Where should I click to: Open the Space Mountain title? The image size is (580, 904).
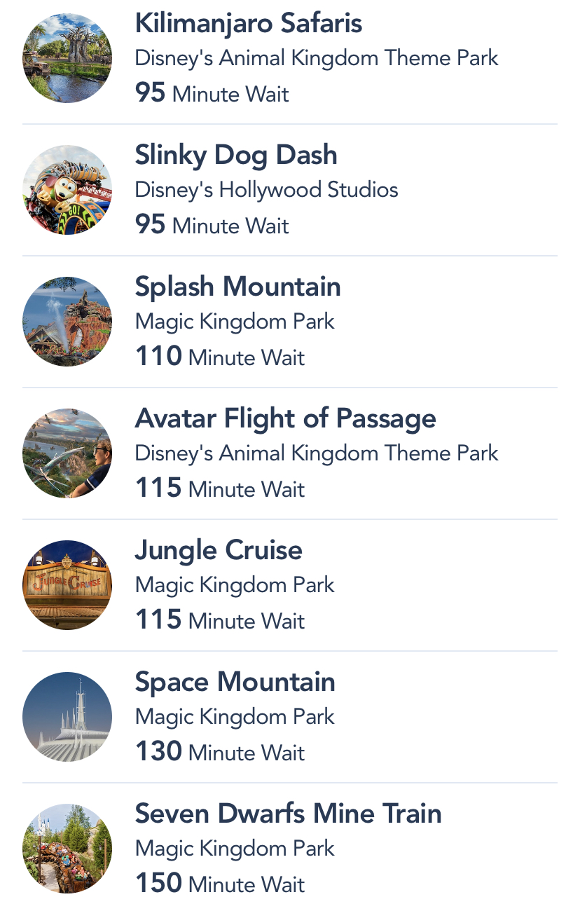pos(235,682)
